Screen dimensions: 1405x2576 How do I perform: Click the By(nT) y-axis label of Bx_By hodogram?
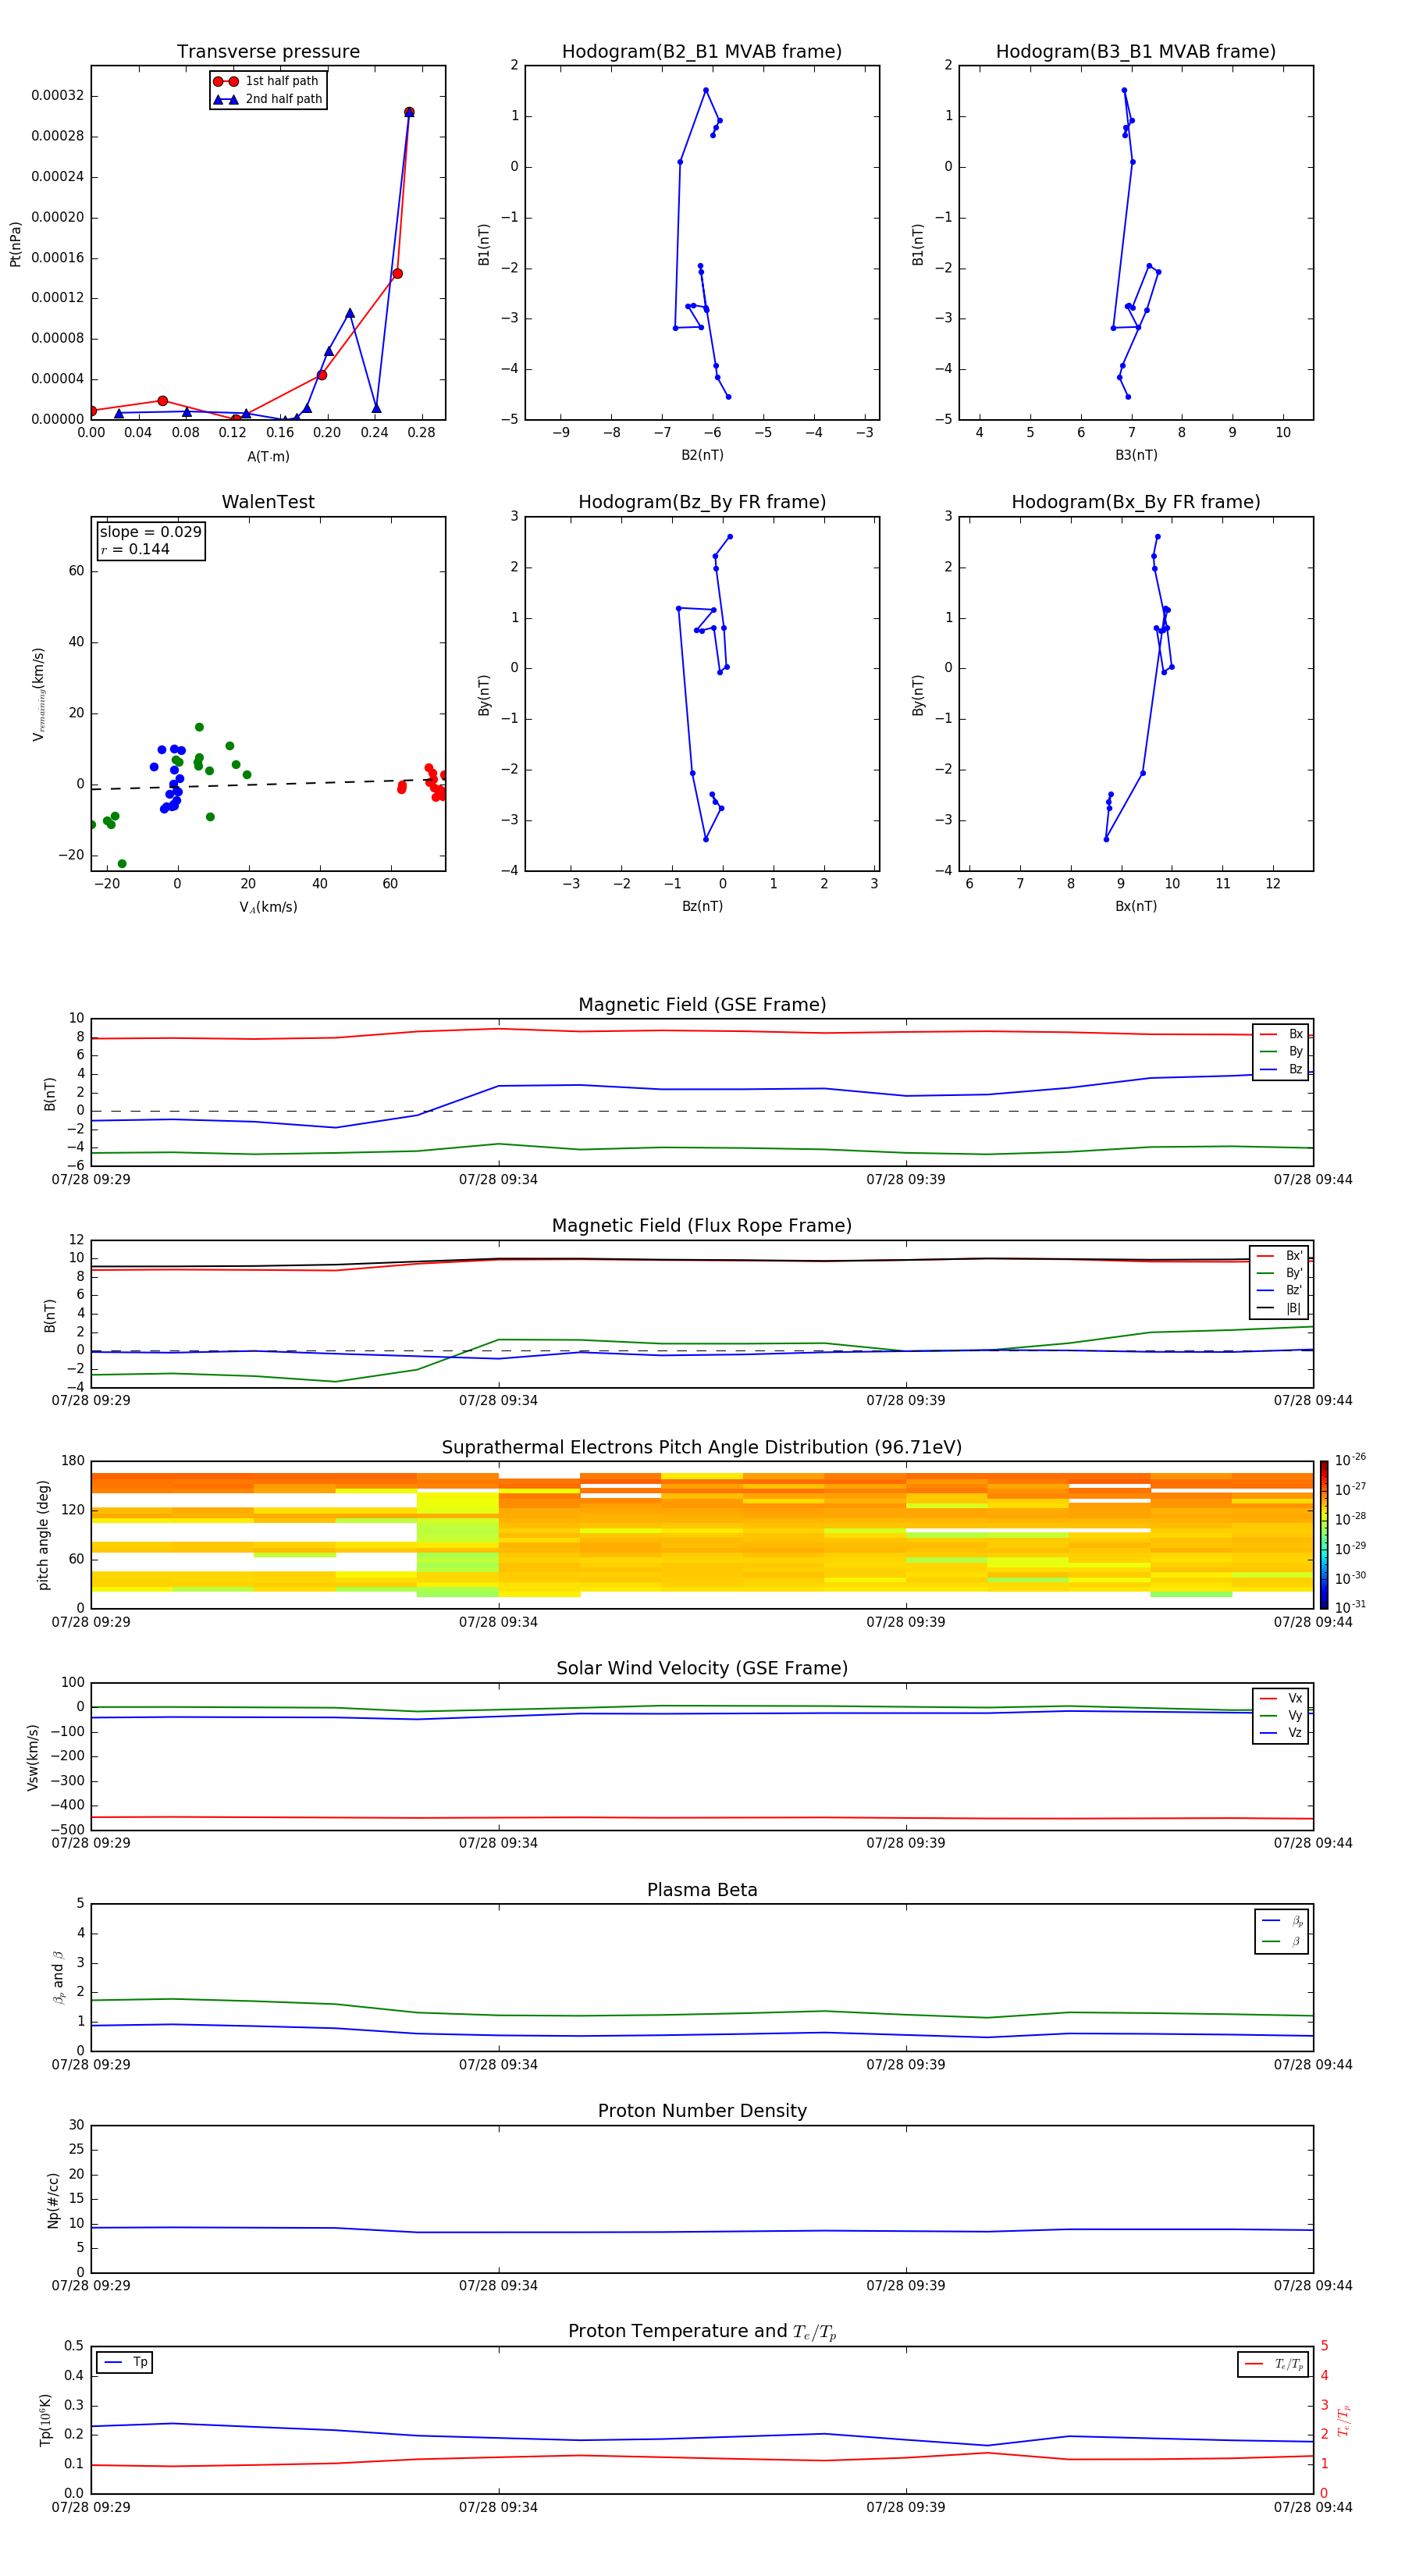[918, 694]
